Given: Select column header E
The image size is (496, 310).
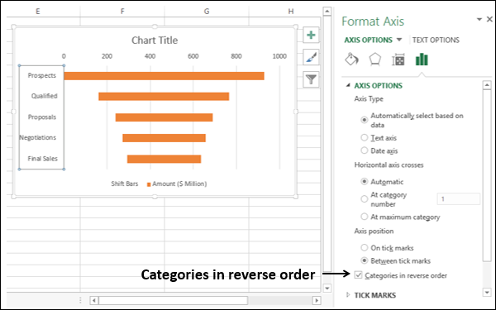Looking at the screenshot, I should [x=38, y=12].
